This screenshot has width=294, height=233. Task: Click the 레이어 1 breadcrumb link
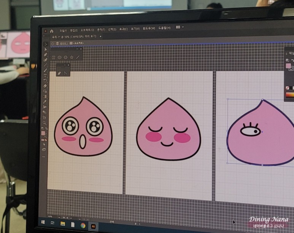coord(64,43)
